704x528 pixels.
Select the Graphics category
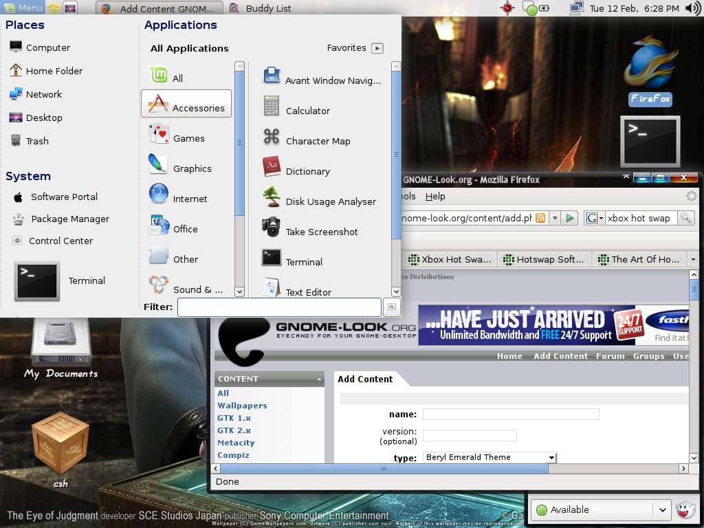coord(181,165)
